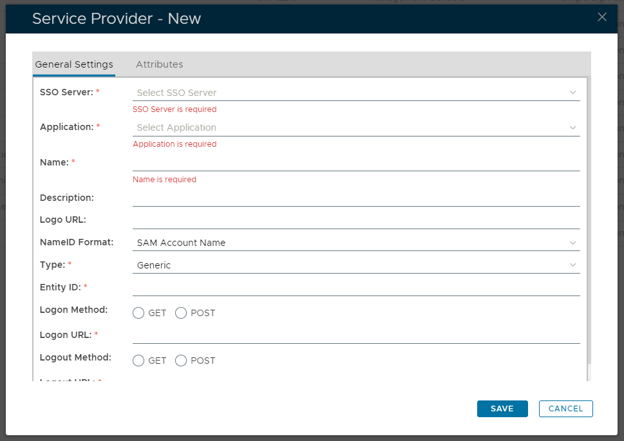The height and width of the screenshot is (441, 624).
Task: Switch to the Attributes tab
Action: point(159,64)
